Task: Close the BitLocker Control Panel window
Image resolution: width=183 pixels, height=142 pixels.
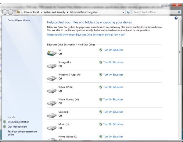Action: point(177,5)
